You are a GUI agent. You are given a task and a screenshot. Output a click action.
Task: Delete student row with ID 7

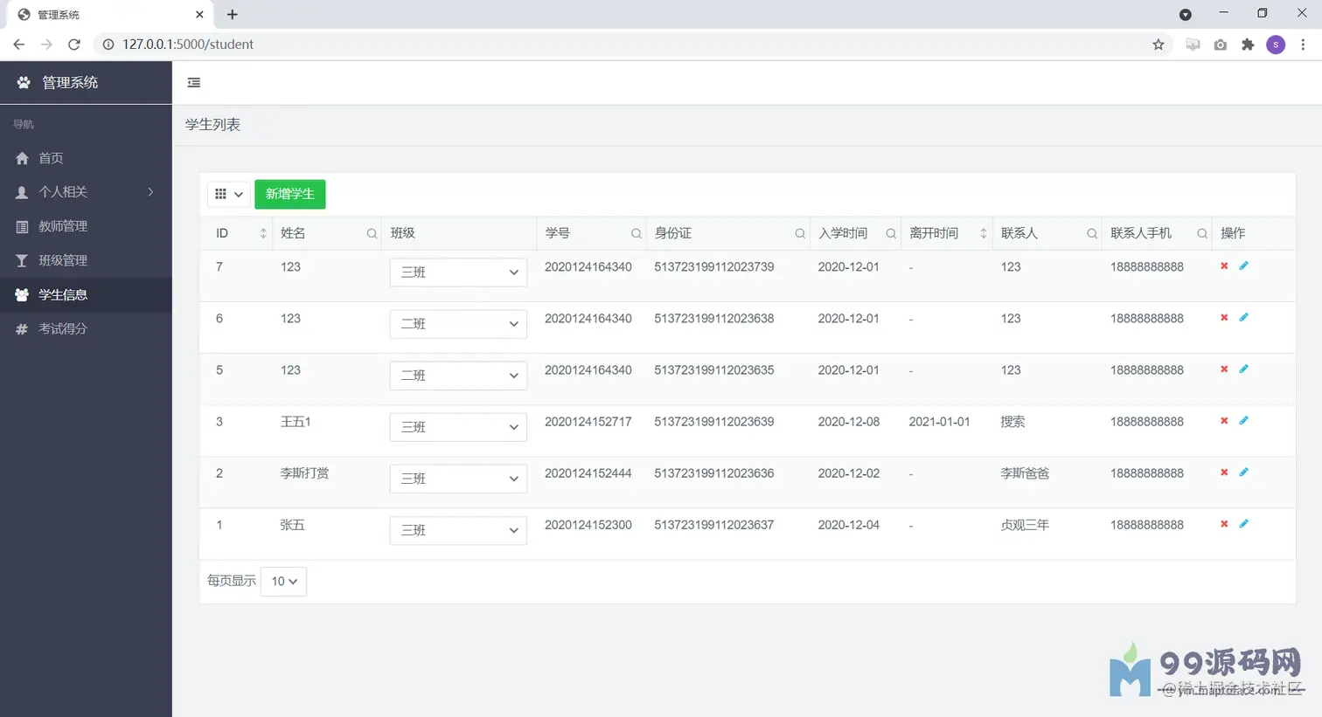(x=1224, y=265)
